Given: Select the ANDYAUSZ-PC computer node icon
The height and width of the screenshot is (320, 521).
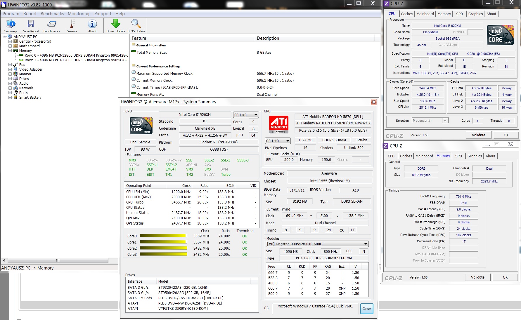Looking at the screenshot, I should [x=10, y=37].
